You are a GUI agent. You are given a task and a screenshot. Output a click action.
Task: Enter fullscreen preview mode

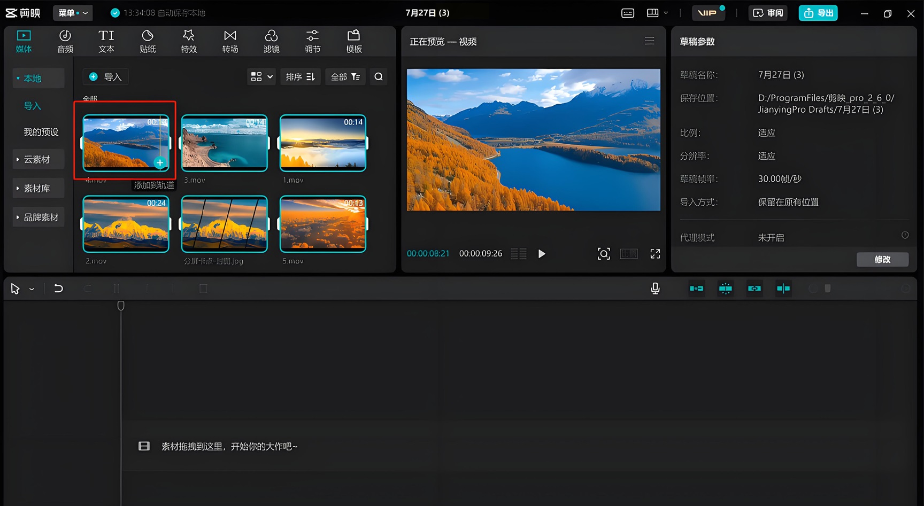tap(655, 254)
